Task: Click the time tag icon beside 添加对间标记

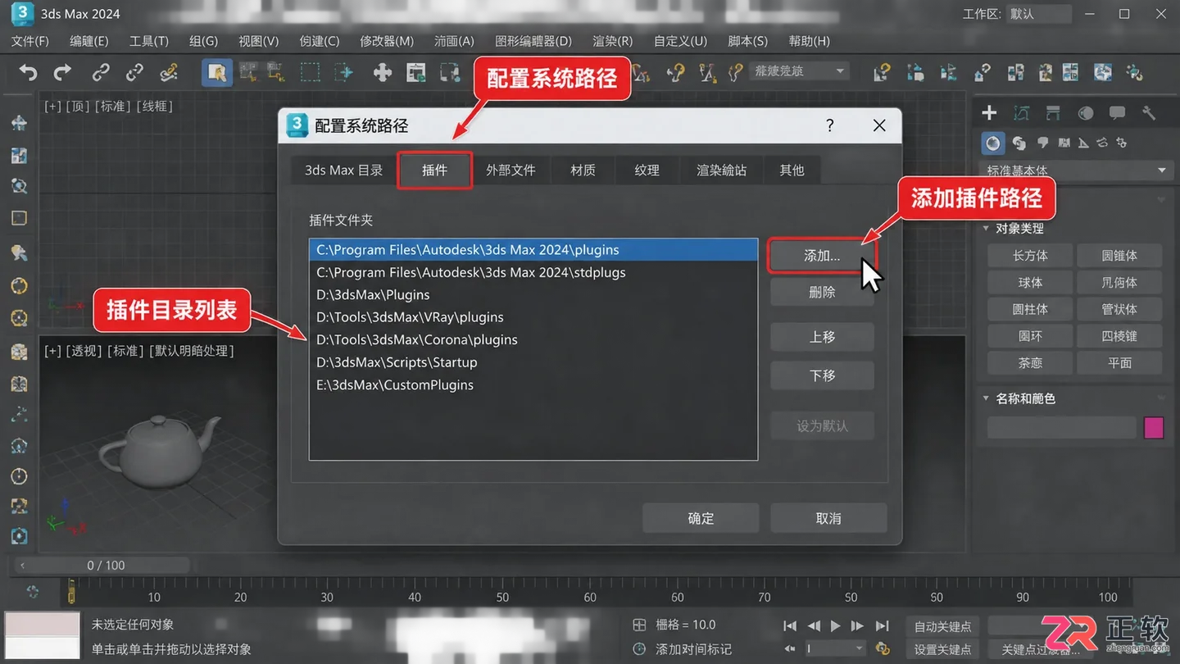Action: click(x=640, y=648)
